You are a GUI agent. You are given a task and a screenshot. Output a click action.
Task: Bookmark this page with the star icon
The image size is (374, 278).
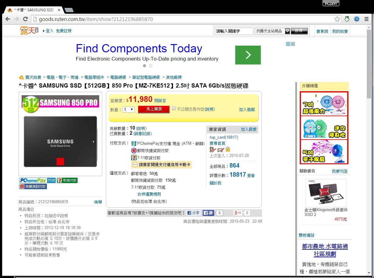click(337, 19)
